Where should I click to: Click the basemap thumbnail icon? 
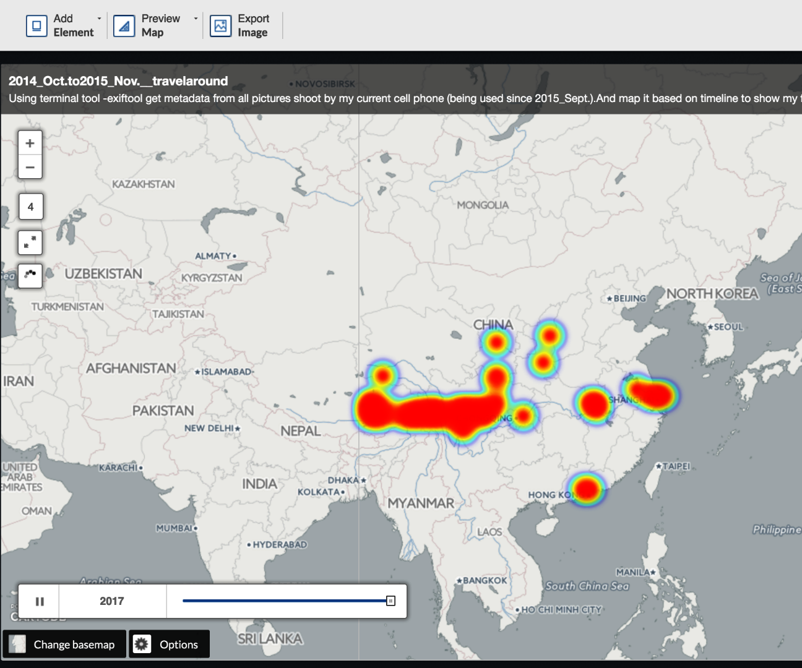[x=18, y=644]
